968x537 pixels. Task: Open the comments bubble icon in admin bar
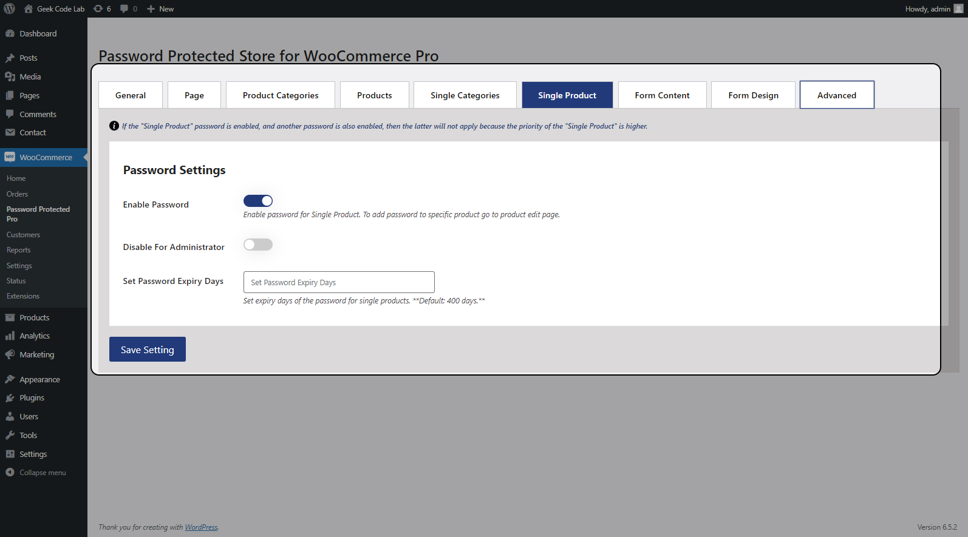[124, 8]
